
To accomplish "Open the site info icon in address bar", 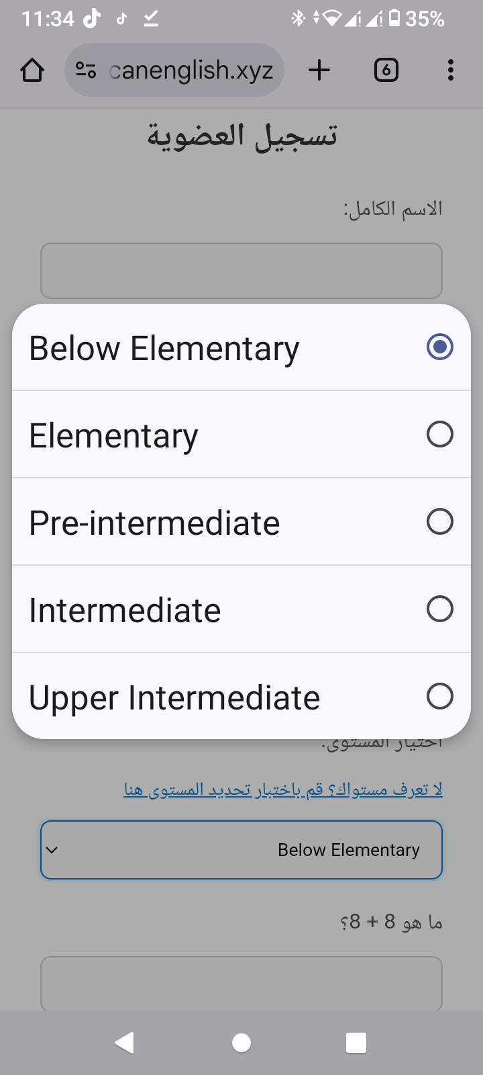I will click(86, 70).
